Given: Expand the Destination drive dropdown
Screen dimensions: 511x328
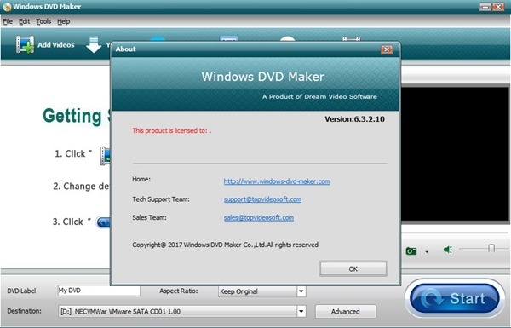Looking at the screenshot, I should coord(301,311).
